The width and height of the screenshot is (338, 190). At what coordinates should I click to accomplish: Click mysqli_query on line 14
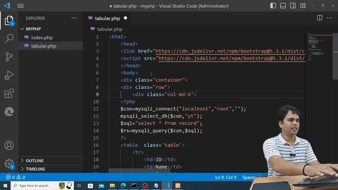tap(149, 130)
